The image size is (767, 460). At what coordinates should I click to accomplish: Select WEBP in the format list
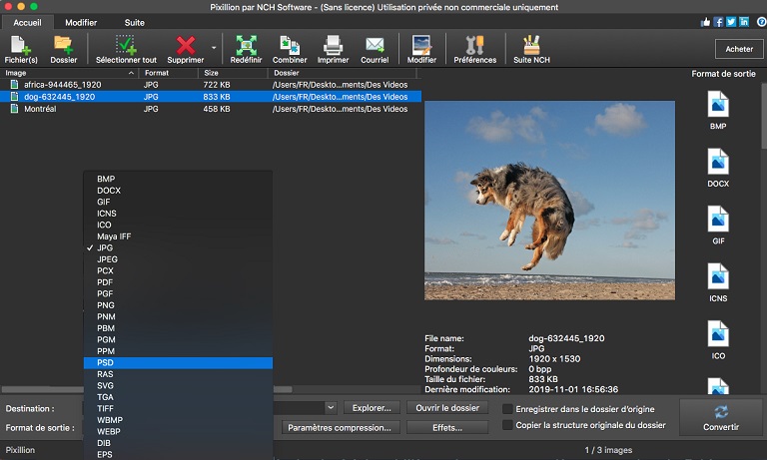point(178,432)
